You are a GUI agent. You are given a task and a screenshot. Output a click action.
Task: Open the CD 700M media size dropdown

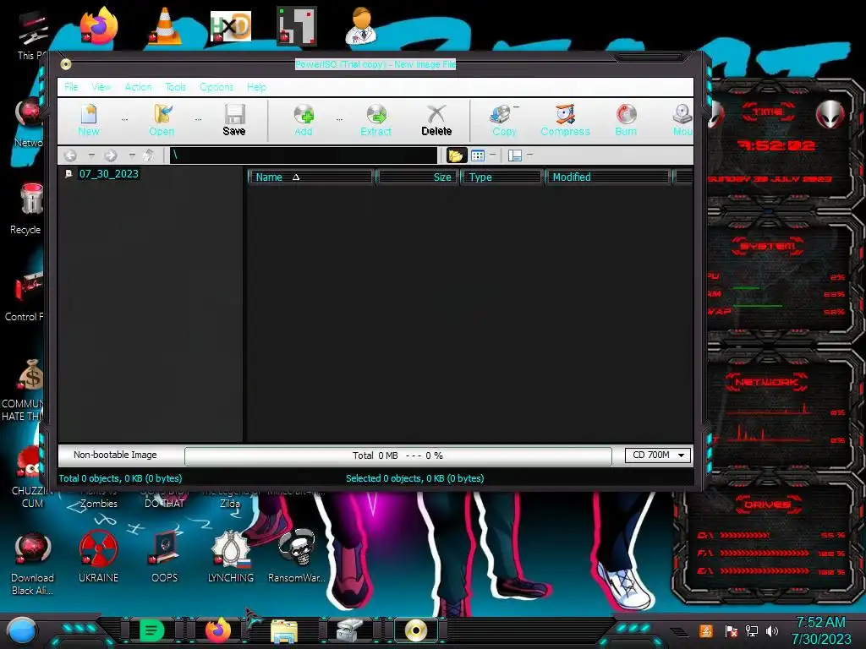coord(658,455)
